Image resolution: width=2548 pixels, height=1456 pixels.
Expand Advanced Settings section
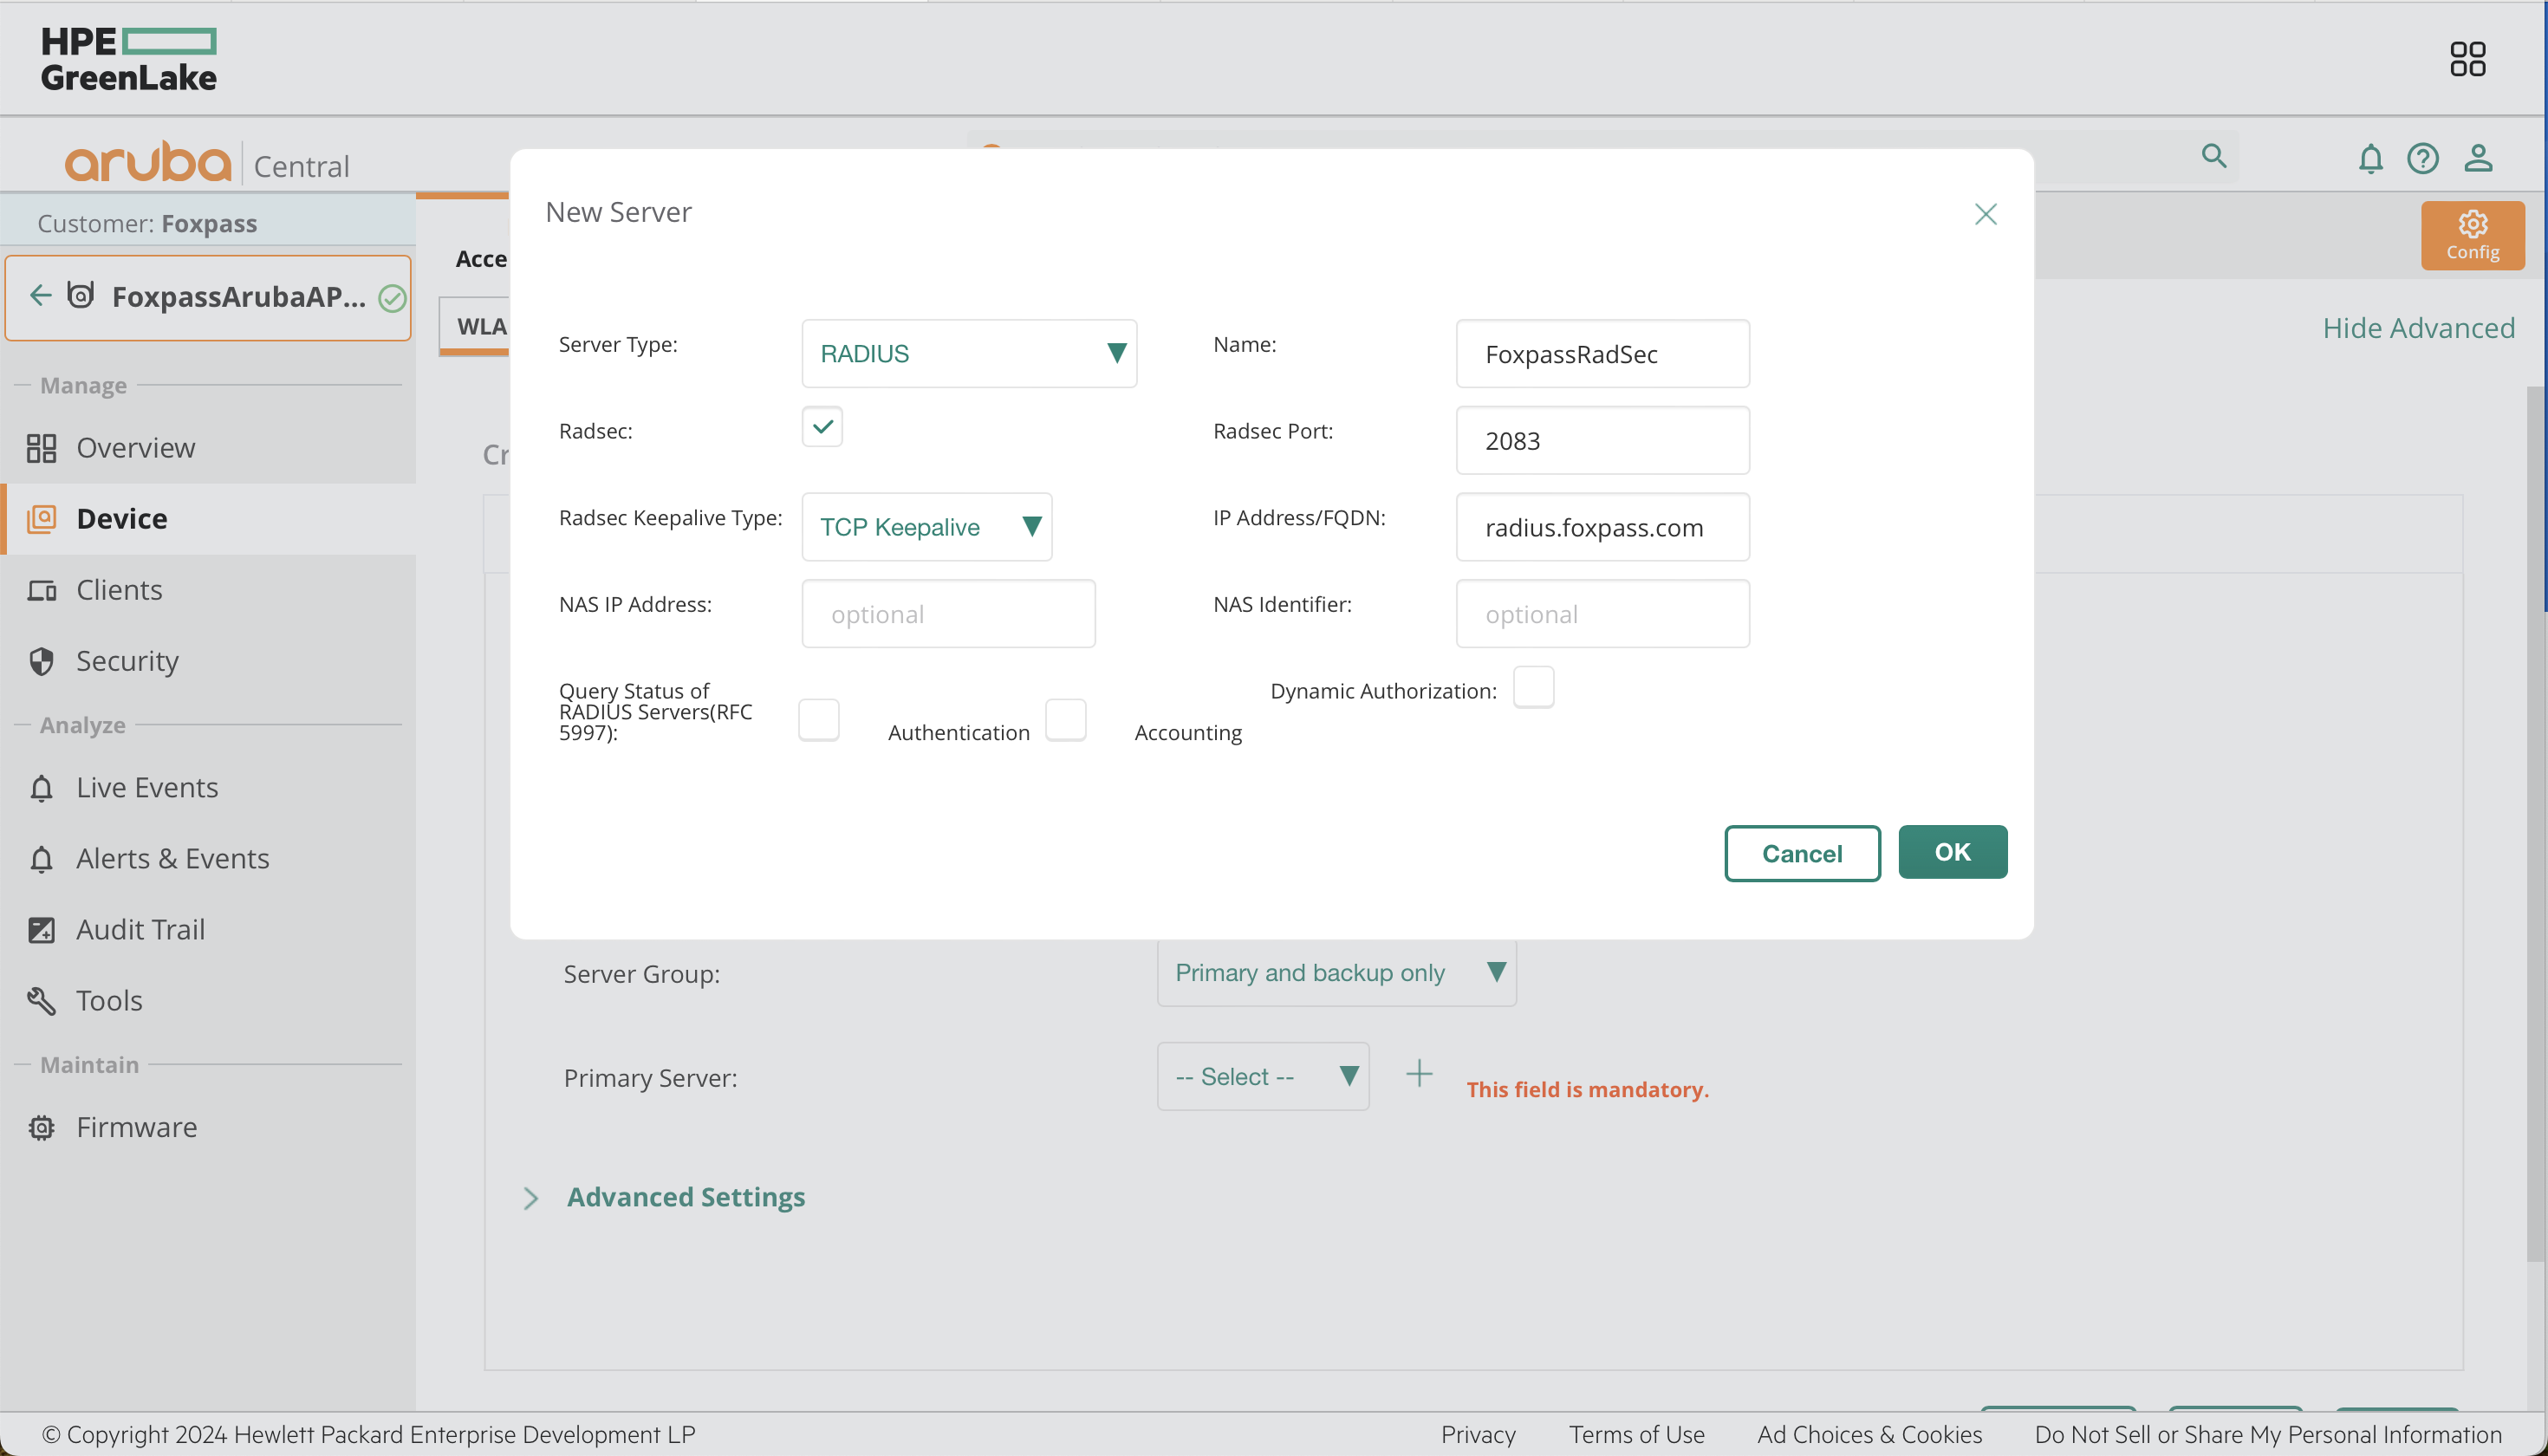664,1198
